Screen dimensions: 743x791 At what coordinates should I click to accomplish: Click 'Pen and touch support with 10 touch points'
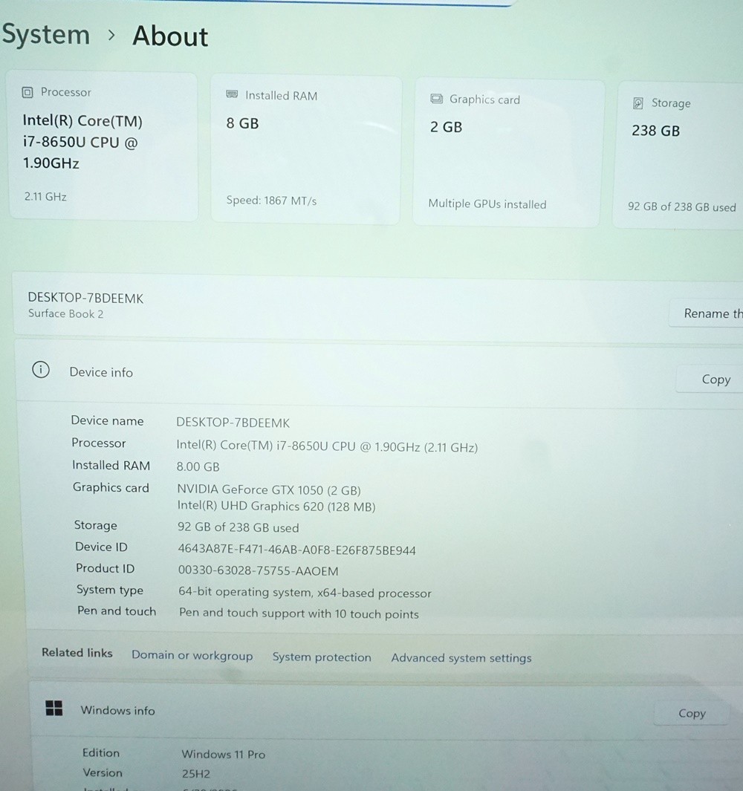click(299, 613)
